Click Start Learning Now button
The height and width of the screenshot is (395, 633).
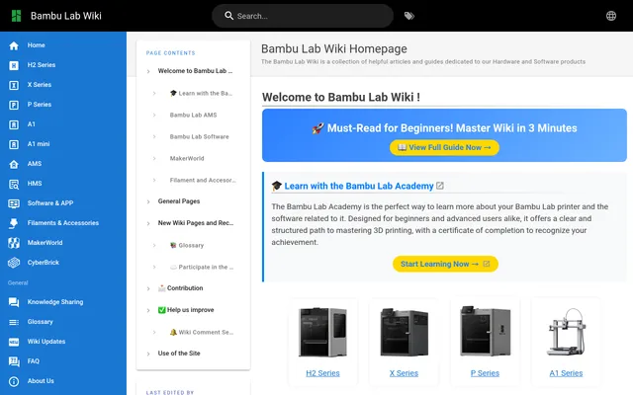(445, 264)
